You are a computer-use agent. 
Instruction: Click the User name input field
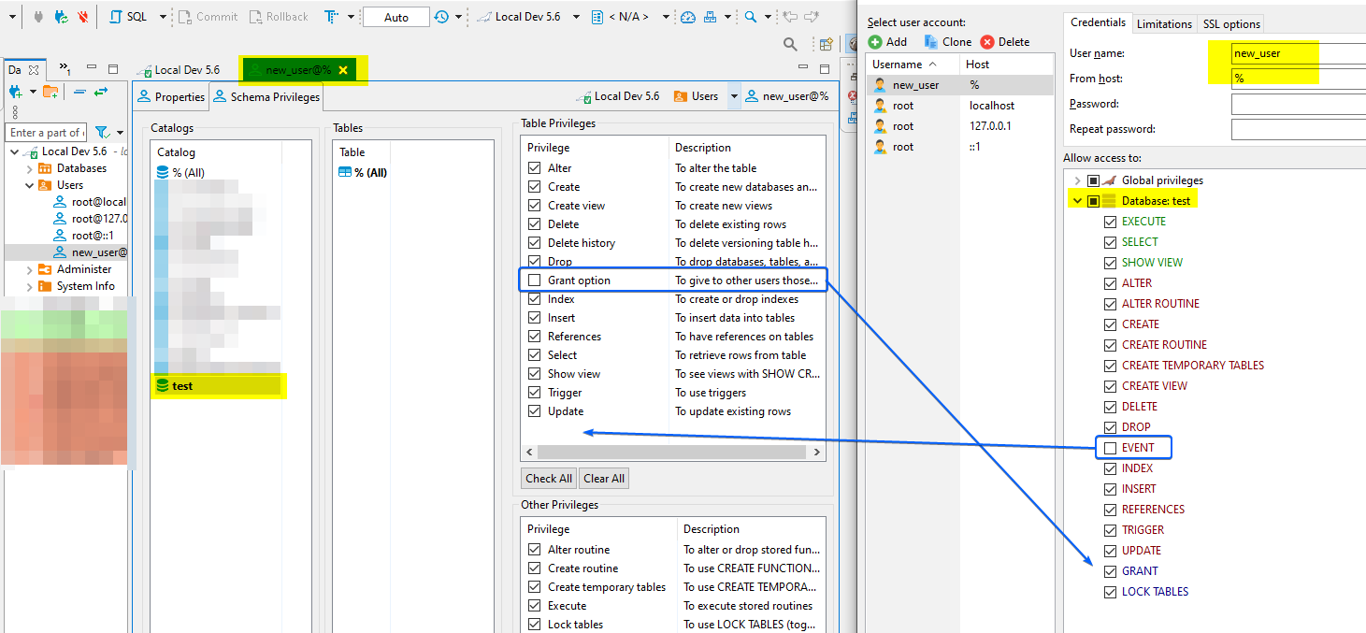(1299, 53)
